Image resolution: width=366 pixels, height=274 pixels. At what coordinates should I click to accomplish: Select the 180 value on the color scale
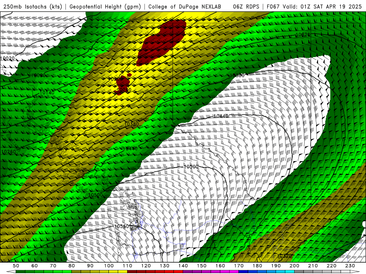click(x=257, y=266)
